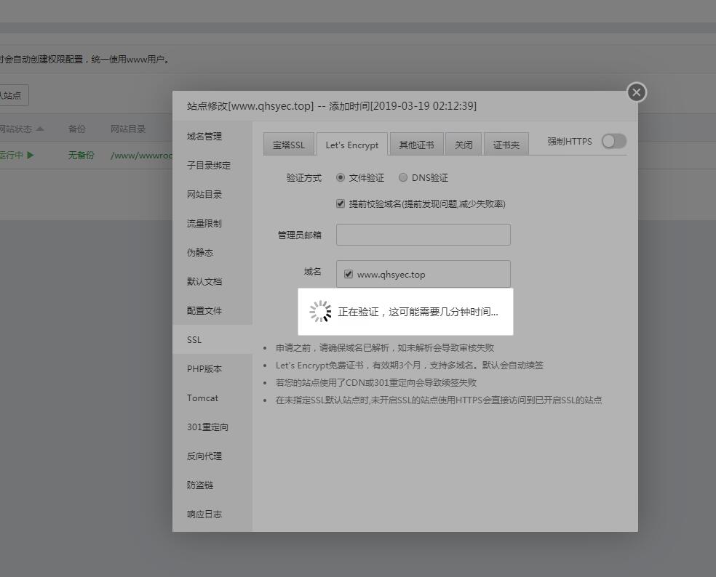Image resolution: width=716 pixels, height=577 pixels.
Task: Select DNS验证 radio option
Action: [403, 177]
